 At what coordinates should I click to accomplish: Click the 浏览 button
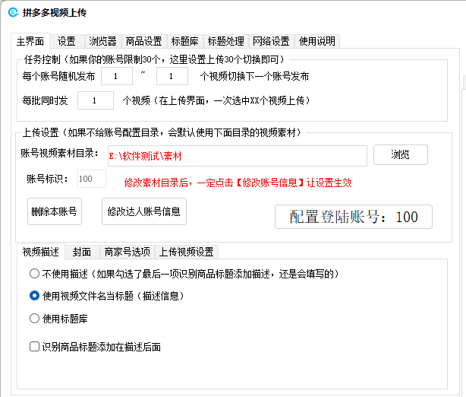click(400, 154)
